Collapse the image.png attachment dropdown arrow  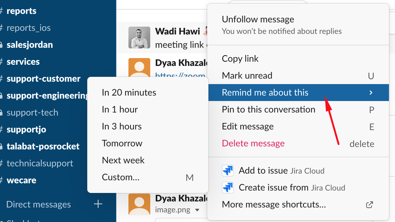(197, 210)
